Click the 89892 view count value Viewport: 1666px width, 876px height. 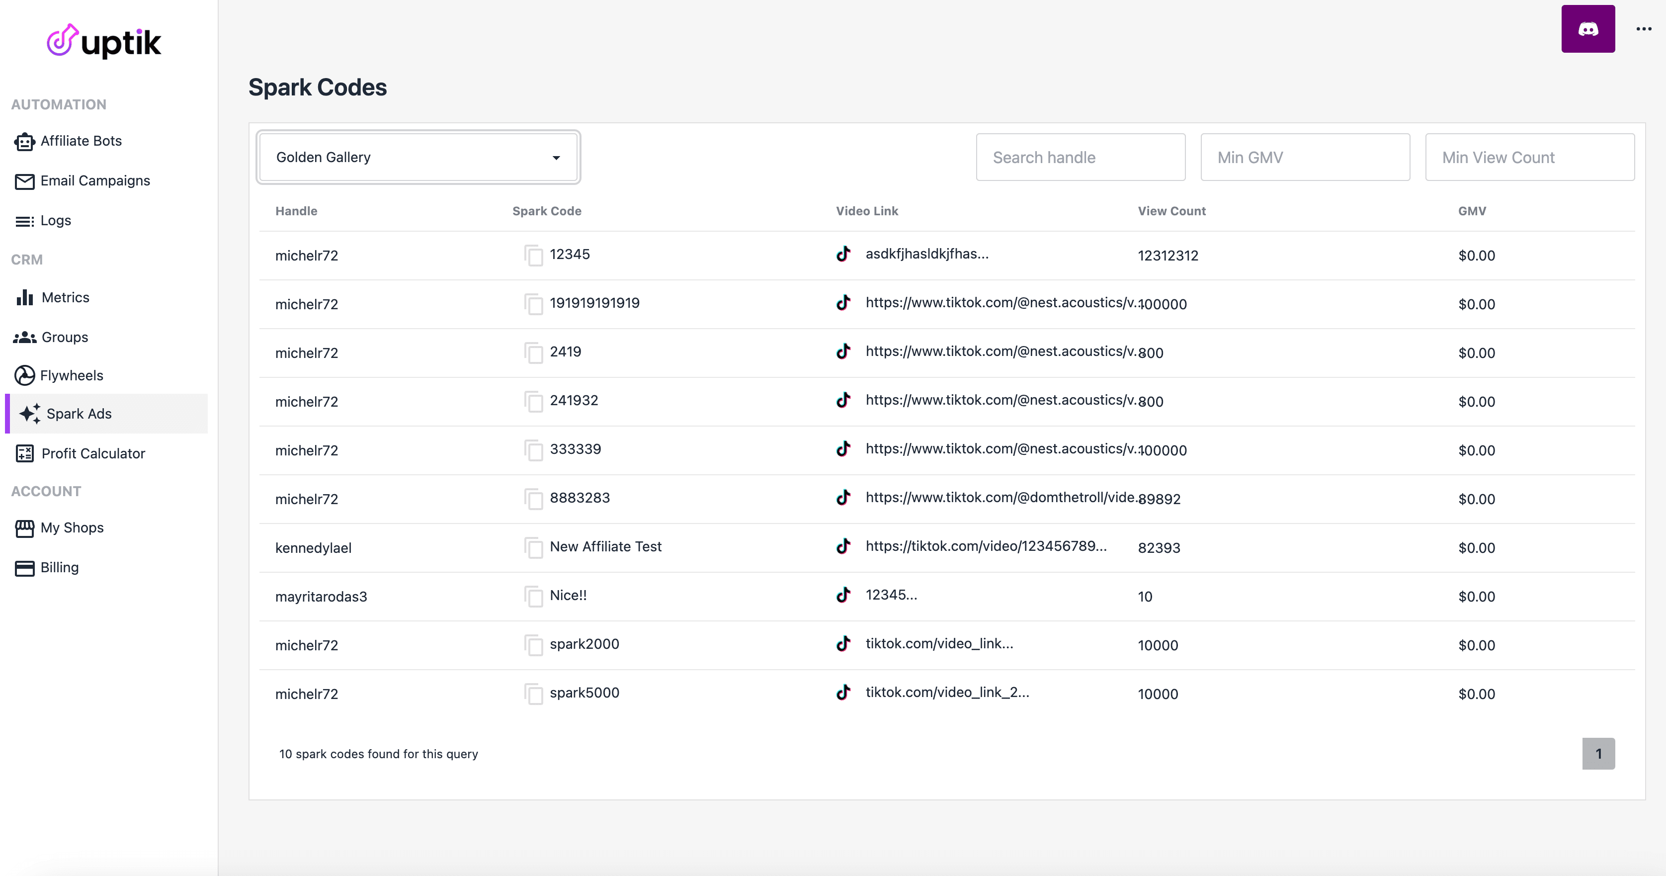click(1159, 500)
